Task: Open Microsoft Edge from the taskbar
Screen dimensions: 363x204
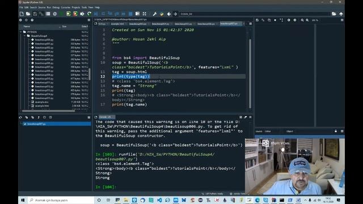Action: [257, 200]
